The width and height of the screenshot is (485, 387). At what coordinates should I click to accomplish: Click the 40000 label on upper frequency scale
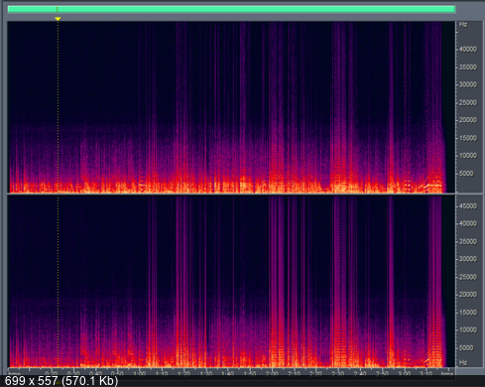click(x=468, y=50)
